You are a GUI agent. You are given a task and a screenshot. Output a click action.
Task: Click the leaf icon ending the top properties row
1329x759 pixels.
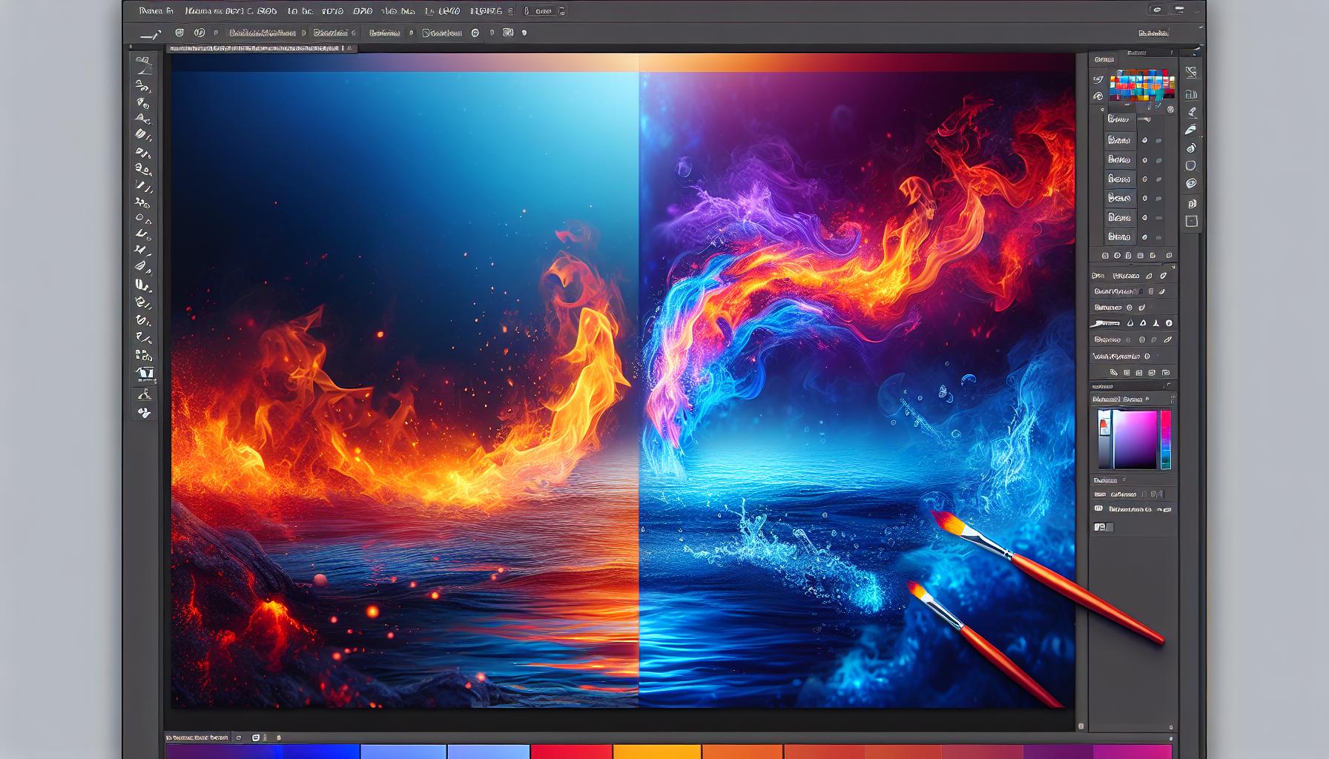pos(1164,275)
